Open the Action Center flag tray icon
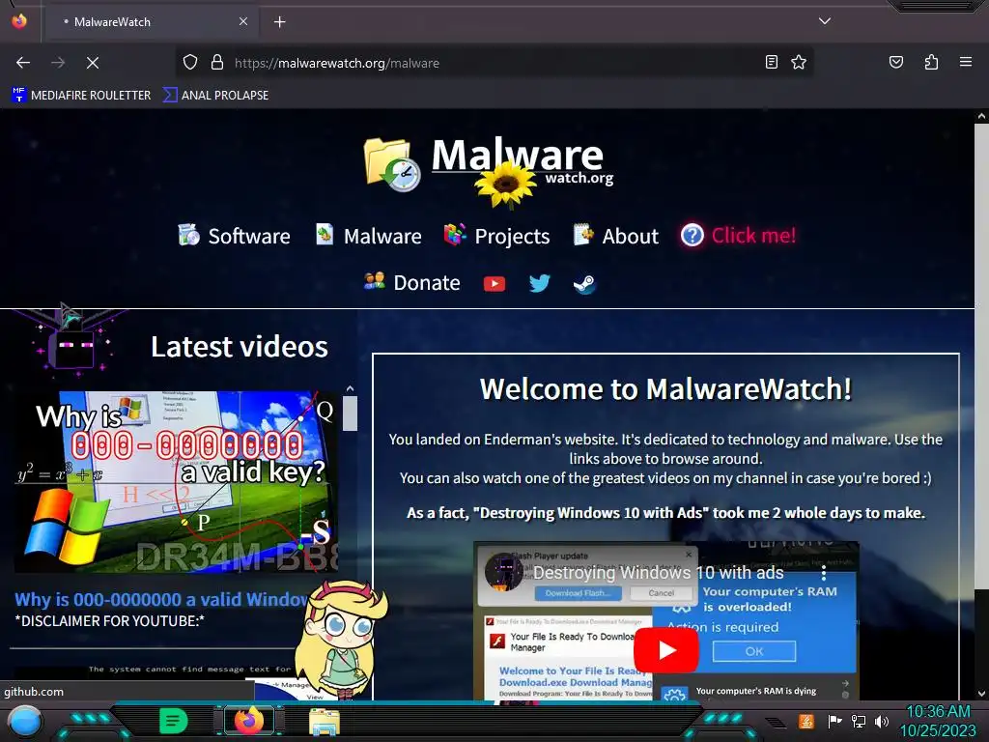Screen dimensions: 989x742 [x=834, y=721]
